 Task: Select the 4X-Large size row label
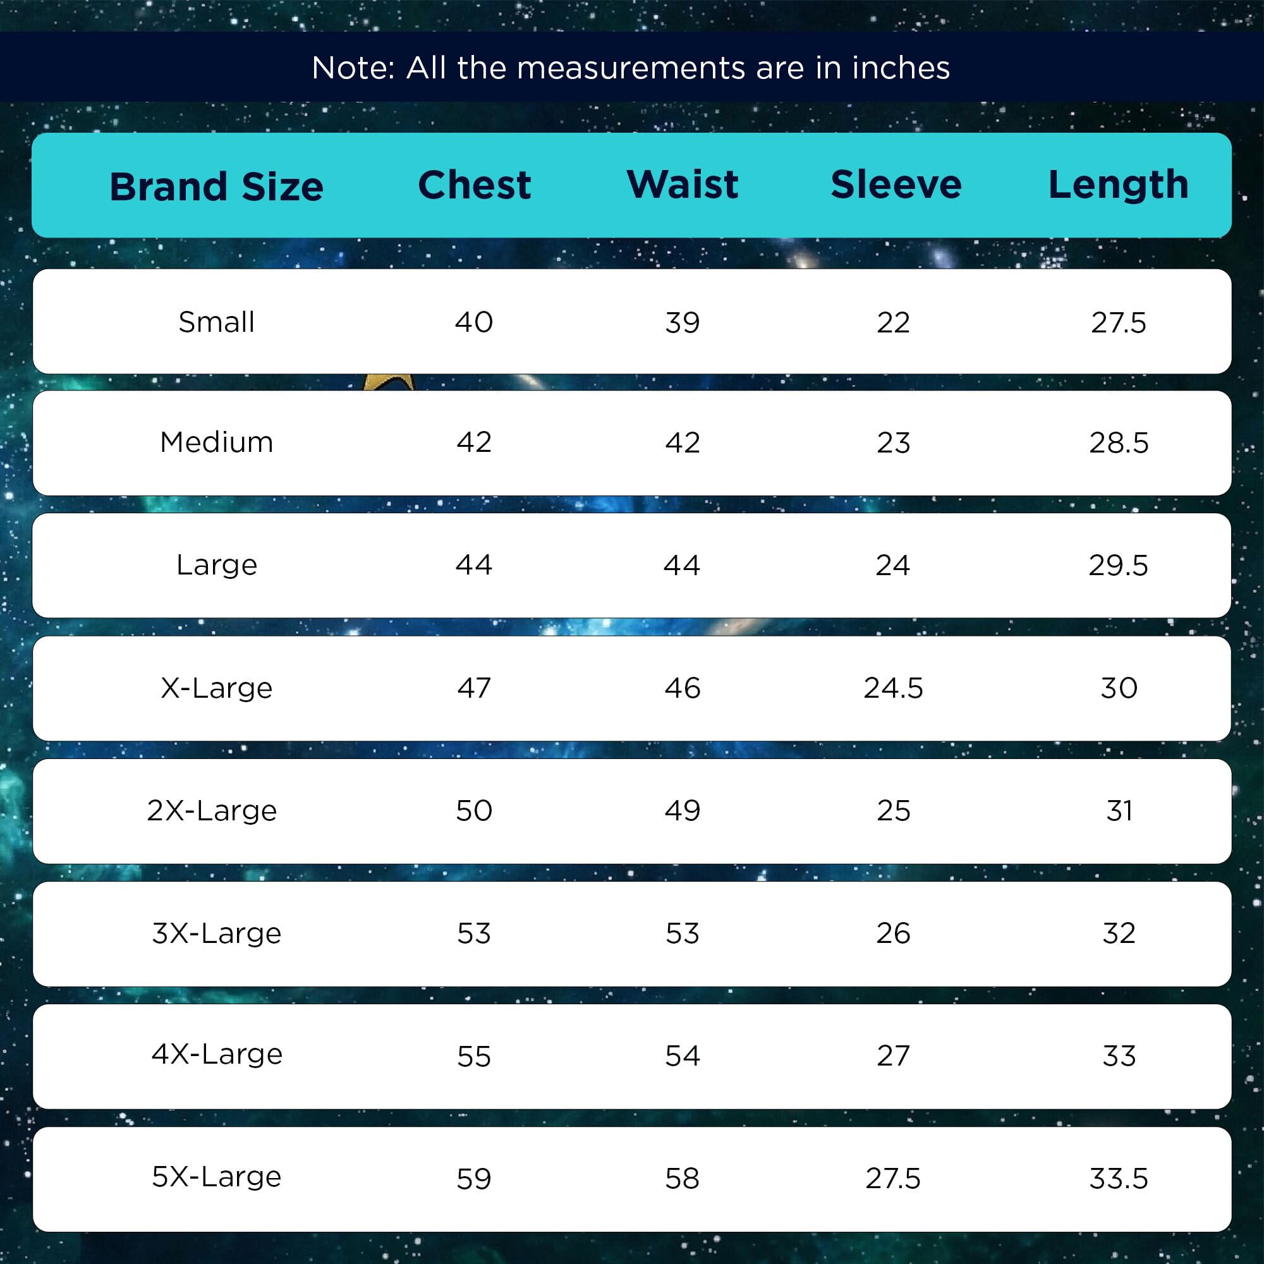217,1054
